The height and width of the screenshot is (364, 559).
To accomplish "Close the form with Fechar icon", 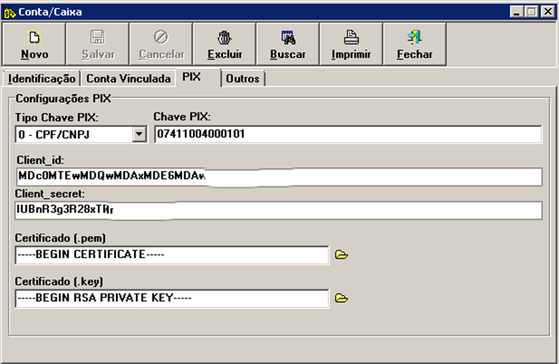I will [x=414, y=38].
